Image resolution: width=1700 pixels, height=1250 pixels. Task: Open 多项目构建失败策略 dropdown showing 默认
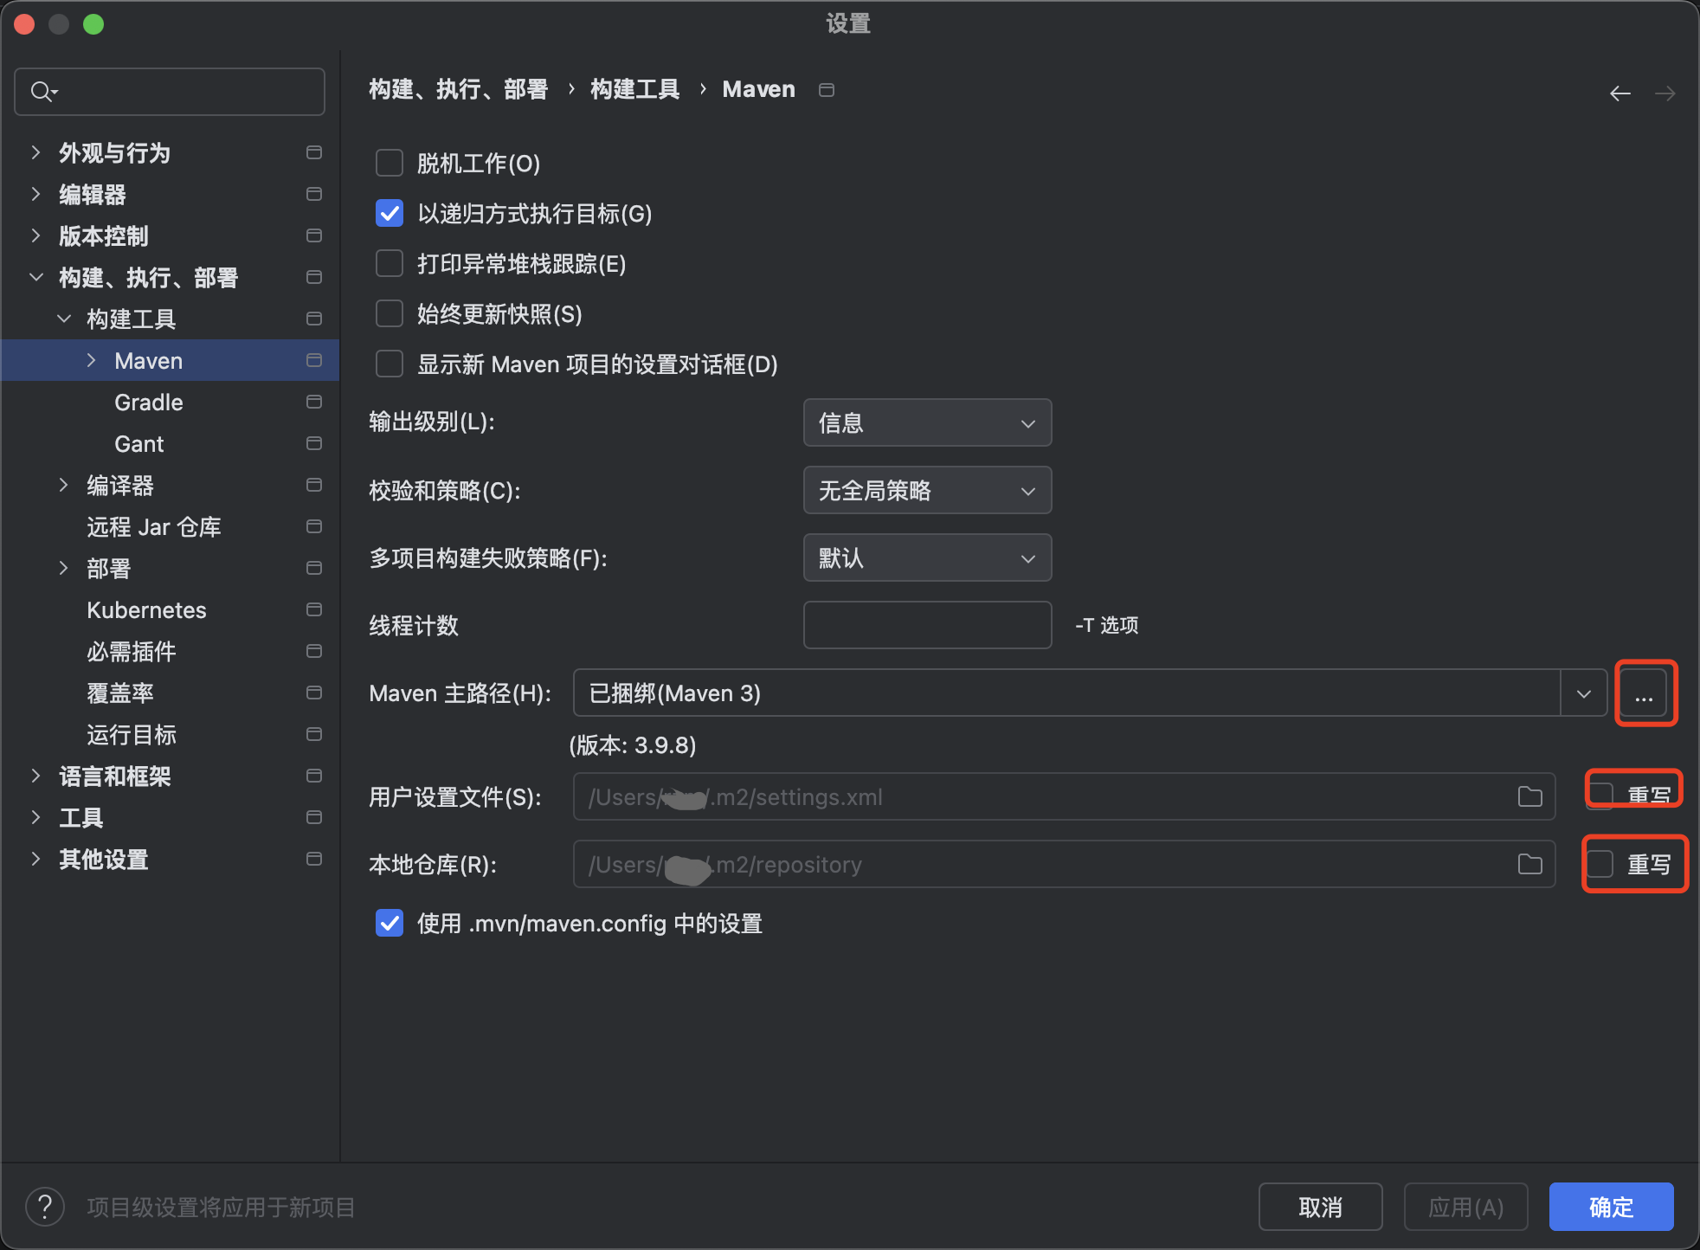927,557
